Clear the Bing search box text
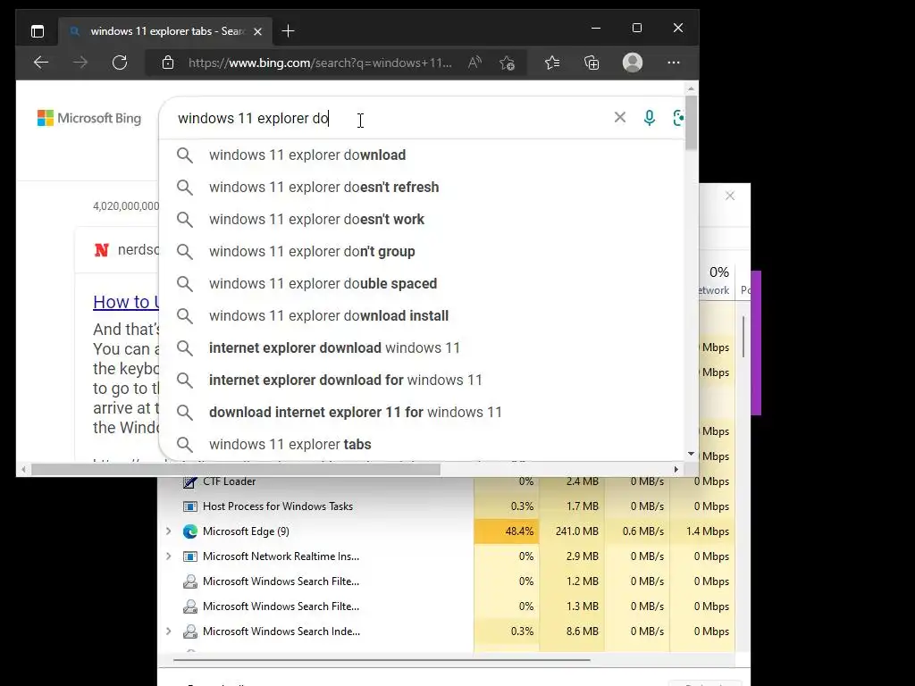This screenshot has height=686, width=915. (620, 117)
